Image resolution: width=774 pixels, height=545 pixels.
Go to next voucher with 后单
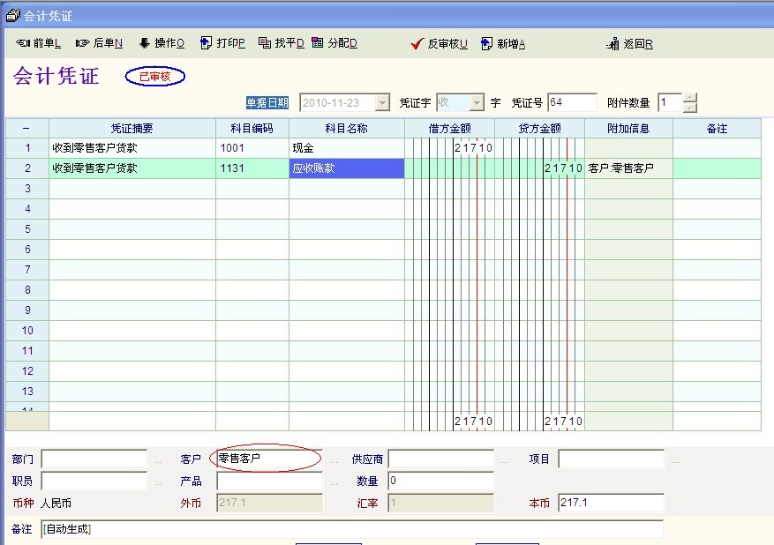point(99,43)
